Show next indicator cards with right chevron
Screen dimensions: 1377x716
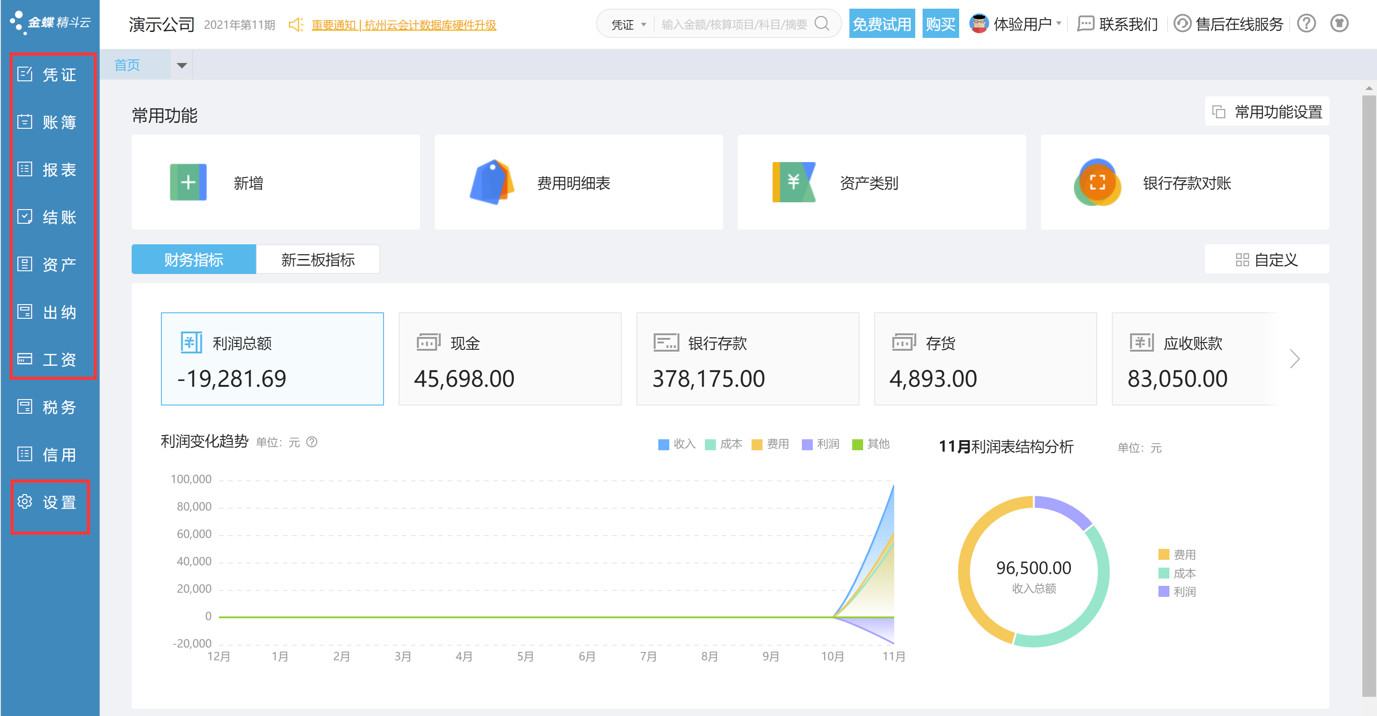click(x=1294, y=359)
